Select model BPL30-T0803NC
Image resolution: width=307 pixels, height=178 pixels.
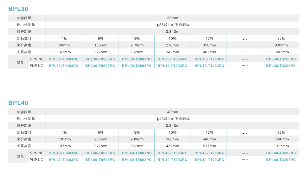[x=137, y=59]
